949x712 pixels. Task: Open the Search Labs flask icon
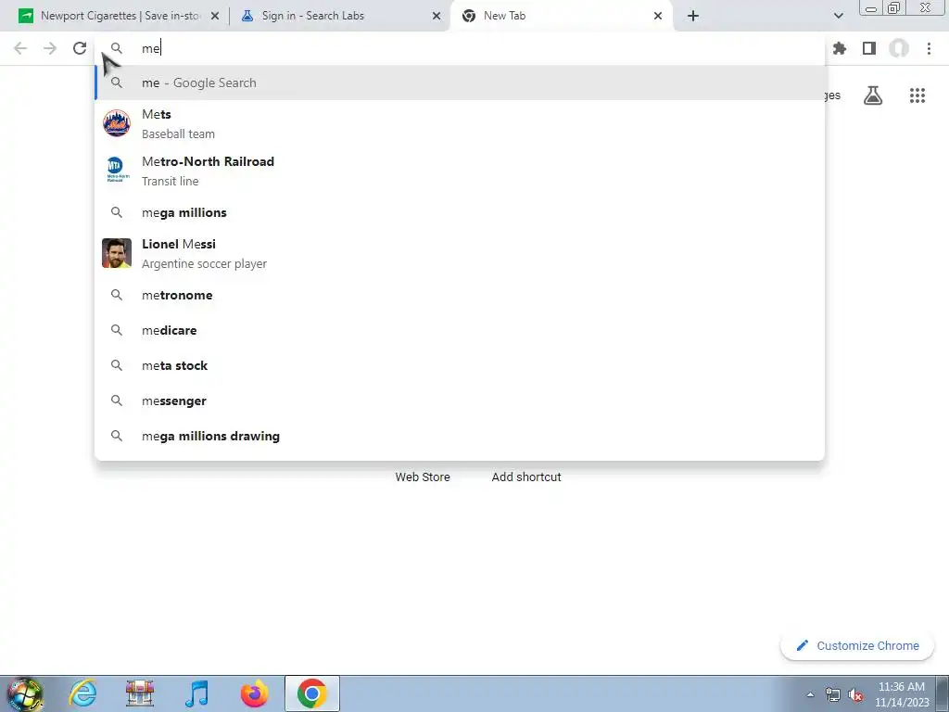pos(873,95)
